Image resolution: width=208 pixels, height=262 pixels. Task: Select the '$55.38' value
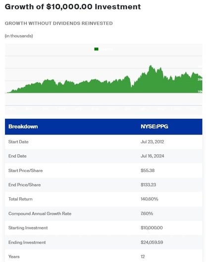148,171
